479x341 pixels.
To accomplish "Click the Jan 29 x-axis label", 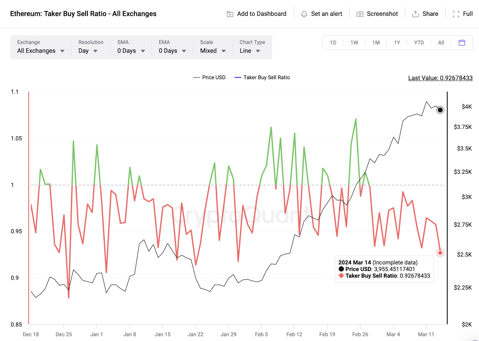I will click(x=228, y=334).
